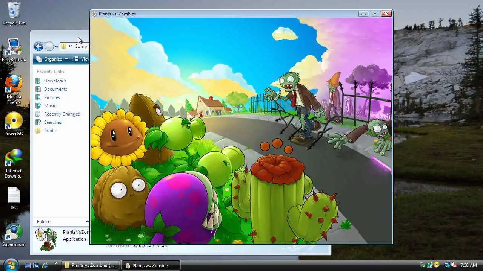Viewport: 483px width, 271px height.
Task: Click the PowerISO disc tray icon
Action: click(x=437, y=265)
